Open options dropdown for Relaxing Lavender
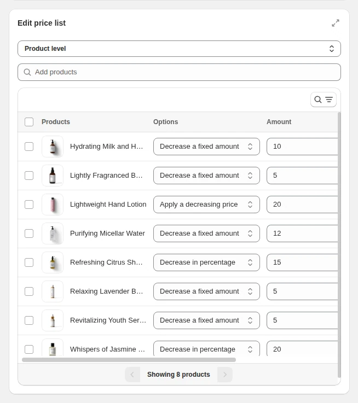This screenshot has width=358, height=403. coord(206,291)
